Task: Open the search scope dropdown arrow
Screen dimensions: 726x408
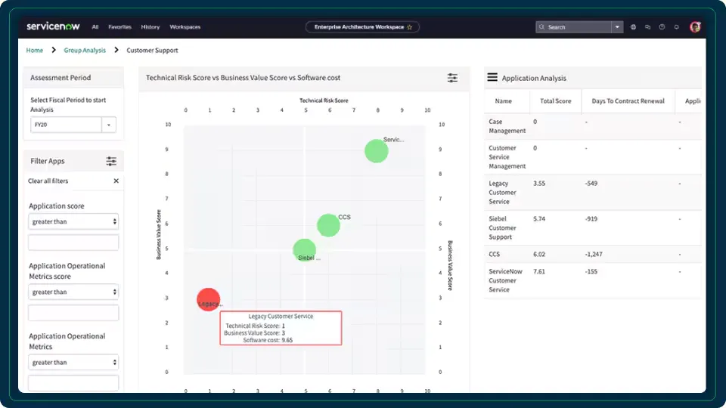Action: click(x=617, y=27)
